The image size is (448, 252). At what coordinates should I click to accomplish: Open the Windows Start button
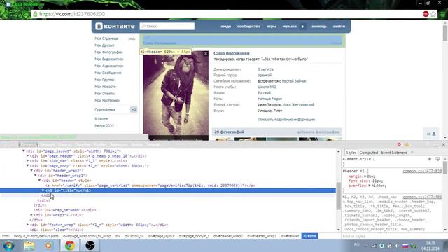point(8,246)
